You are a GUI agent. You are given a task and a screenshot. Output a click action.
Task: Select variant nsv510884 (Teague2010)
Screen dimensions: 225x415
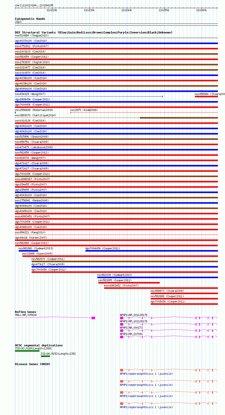tap(32, 35)
